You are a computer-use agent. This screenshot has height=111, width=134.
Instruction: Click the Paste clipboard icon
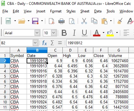(x=104, y=21)
